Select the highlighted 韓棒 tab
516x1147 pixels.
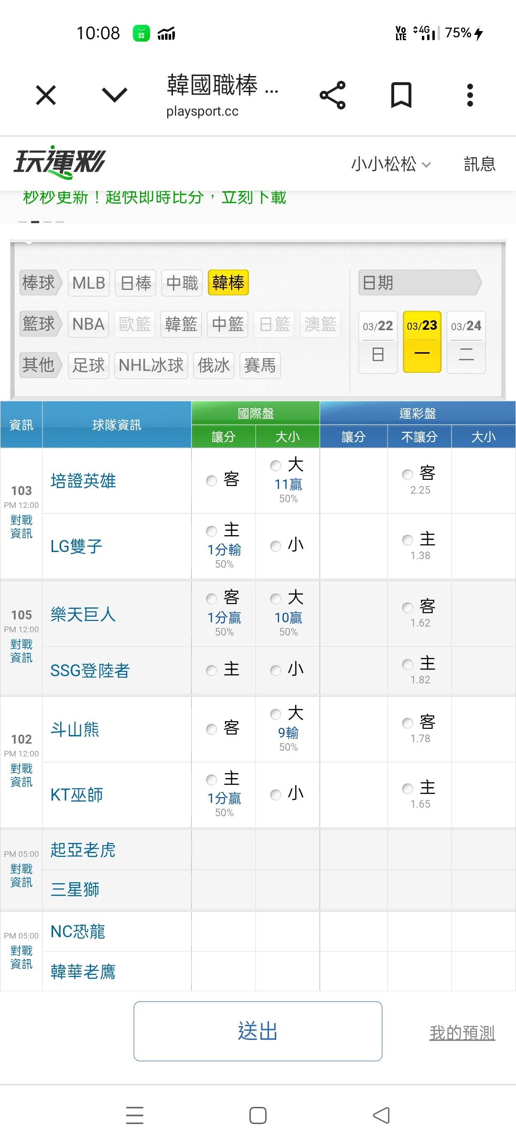click(x=228, y=283)
